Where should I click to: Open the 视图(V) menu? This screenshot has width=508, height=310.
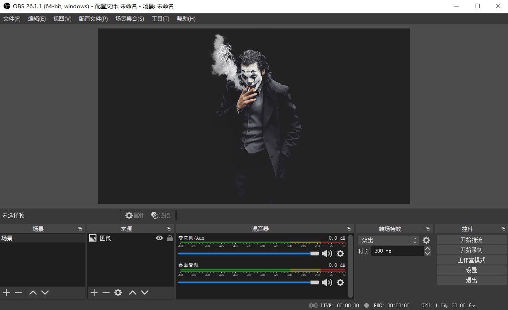(x=62, y=19)
